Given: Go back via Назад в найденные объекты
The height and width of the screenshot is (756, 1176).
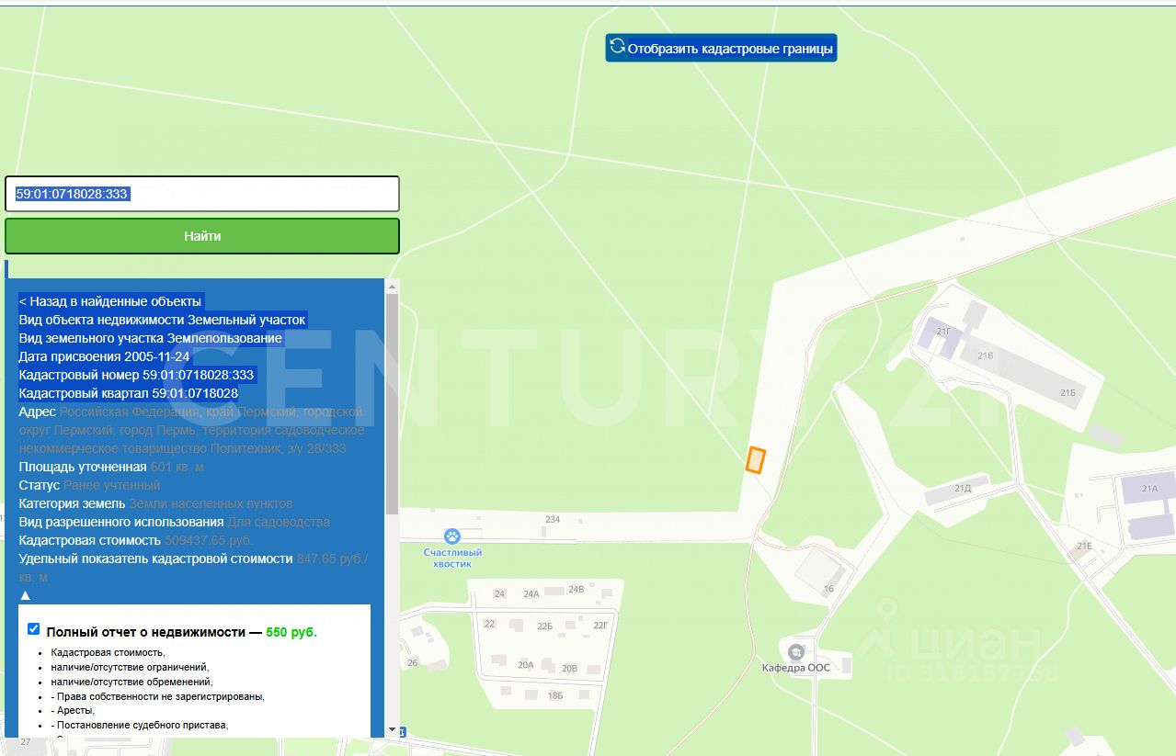Looking at the screenshot, I should 110,301.
